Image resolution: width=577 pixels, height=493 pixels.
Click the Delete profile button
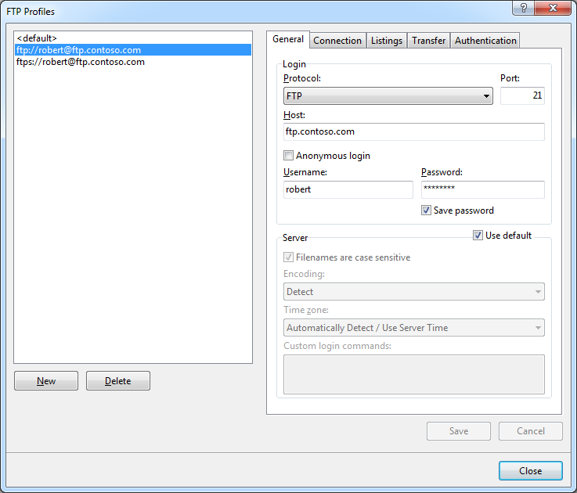117,381
